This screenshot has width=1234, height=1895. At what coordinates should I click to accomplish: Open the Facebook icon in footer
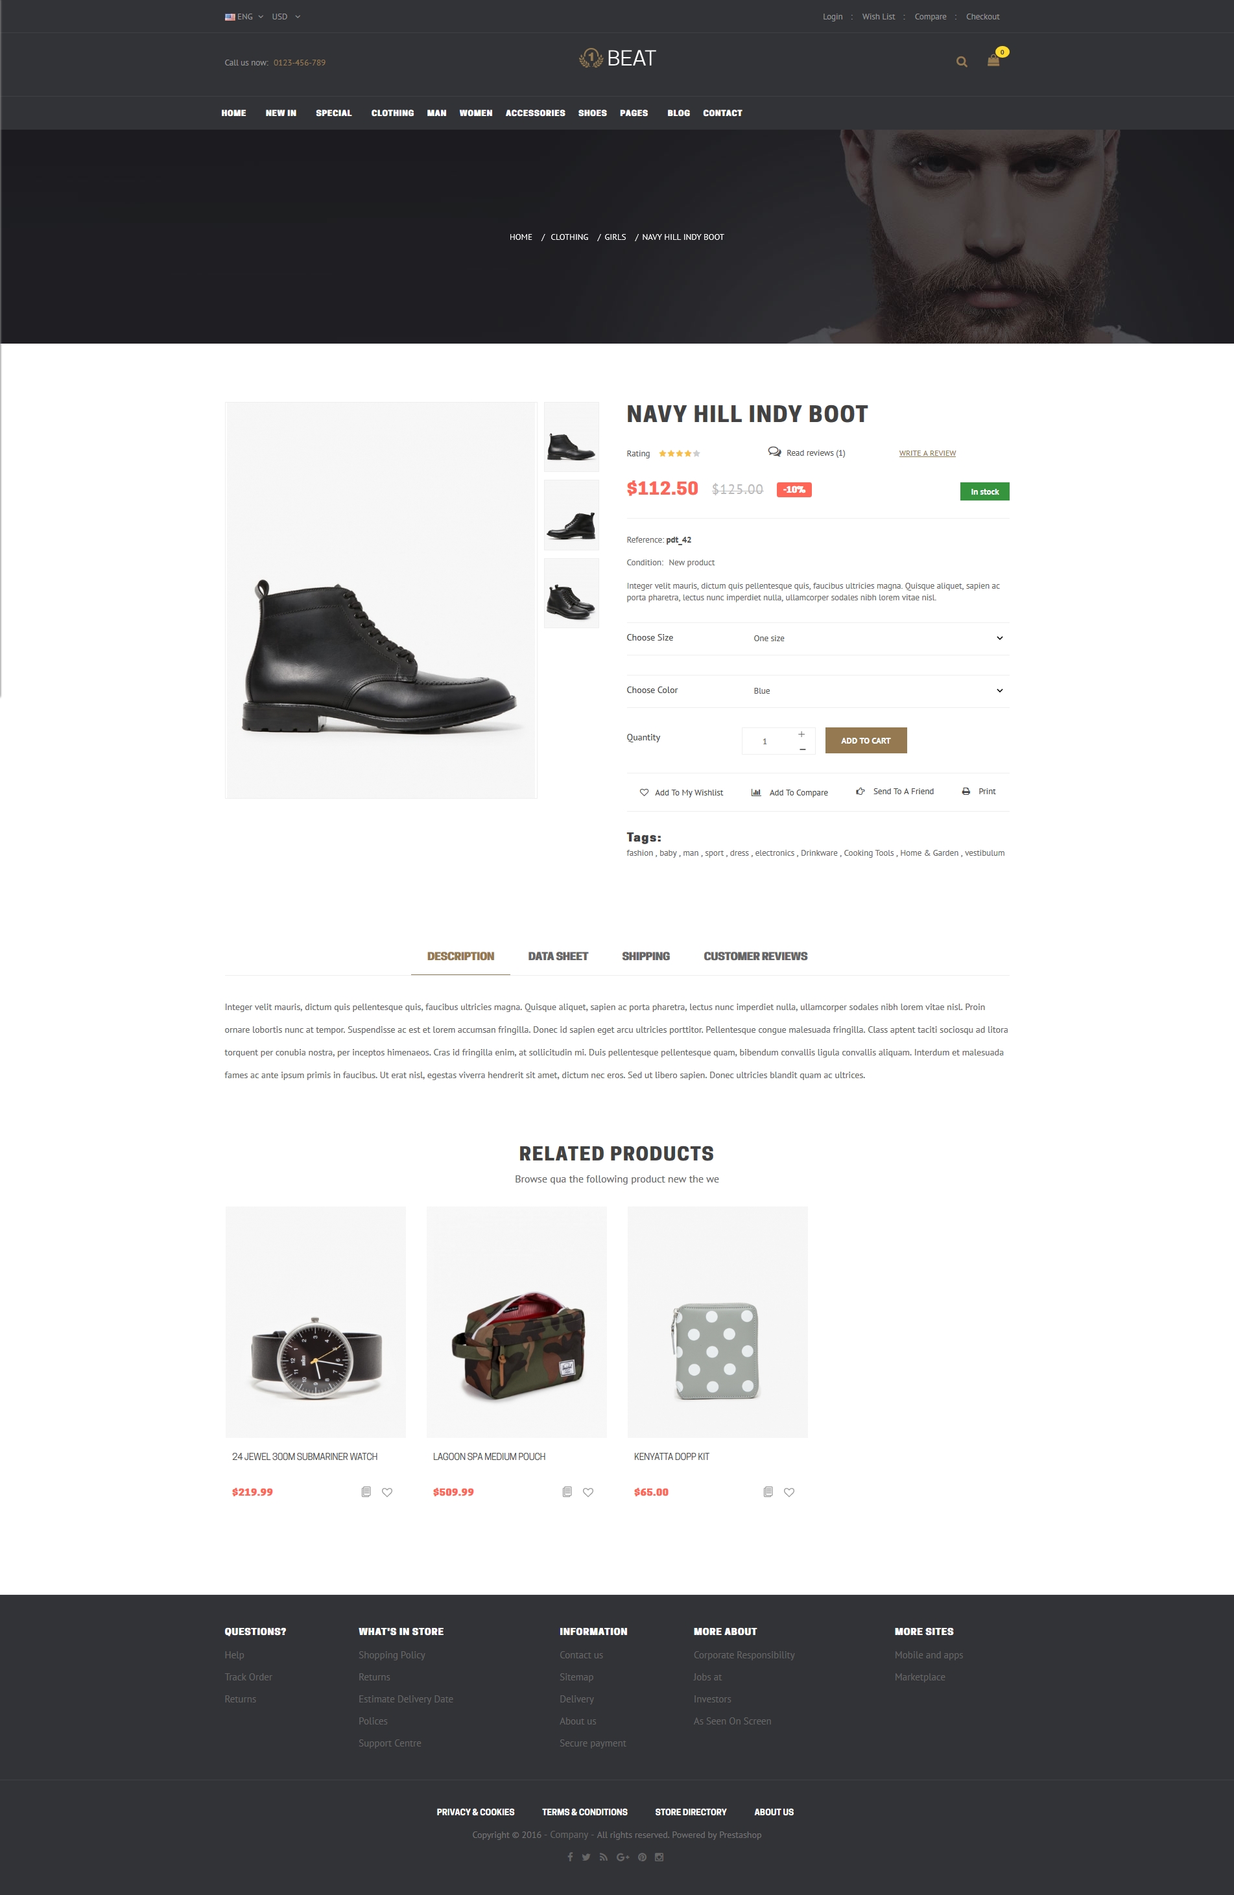click(569, 1857)
